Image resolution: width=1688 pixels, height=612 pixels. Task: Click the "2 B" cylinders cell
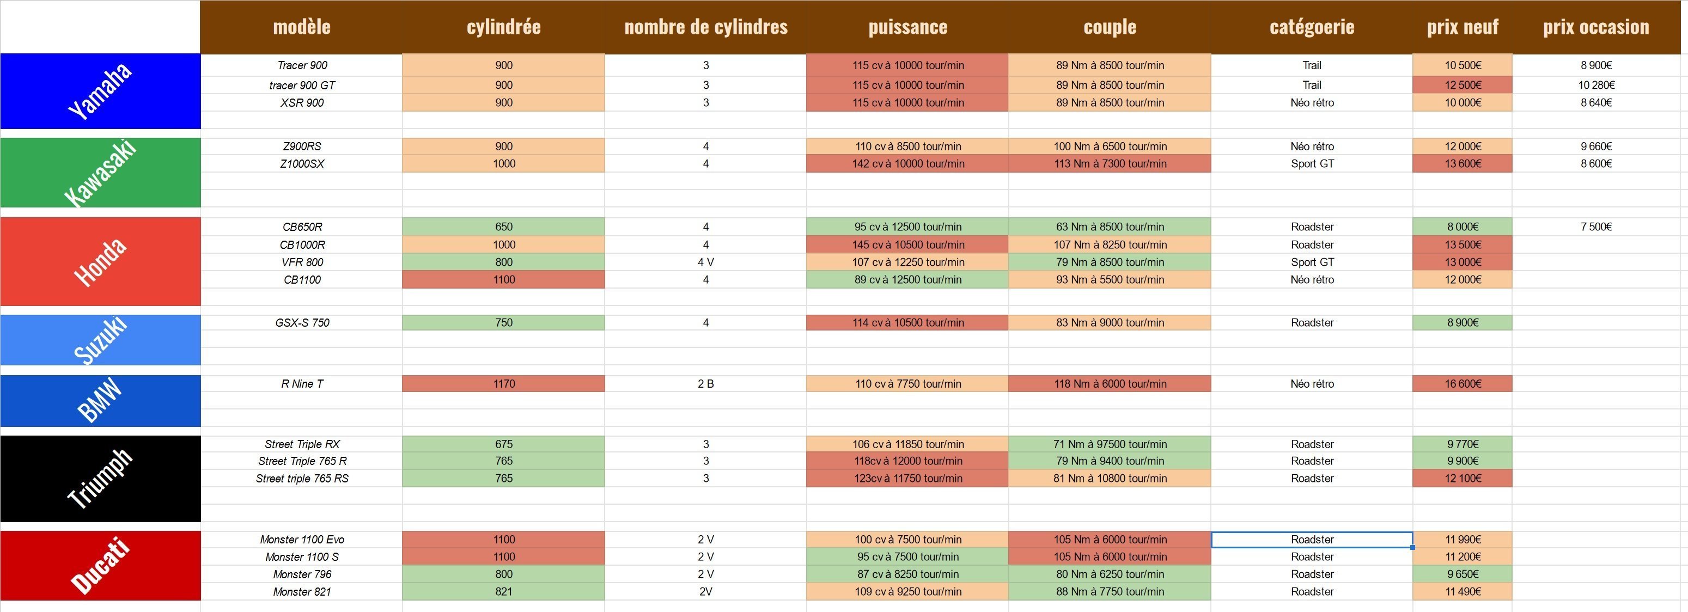tap(706, 384)
